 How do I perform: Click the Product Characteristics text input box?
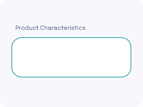pos(71,57)
